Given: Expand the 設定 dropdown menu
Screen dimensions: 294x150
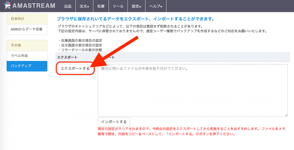Looking at the screenshot, I should (x=136, y=6).
